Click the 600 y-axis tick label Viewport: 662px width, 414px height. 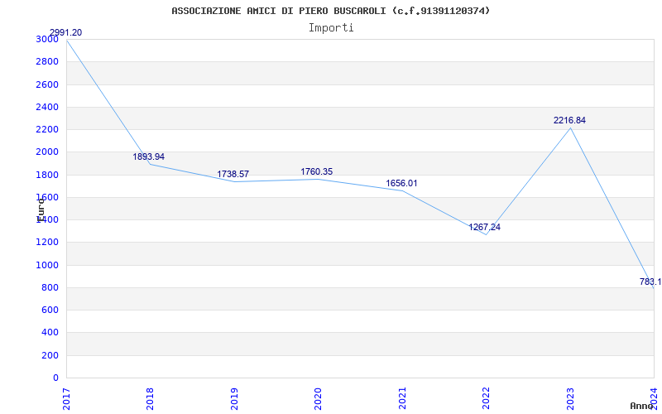tap(50, 310)
